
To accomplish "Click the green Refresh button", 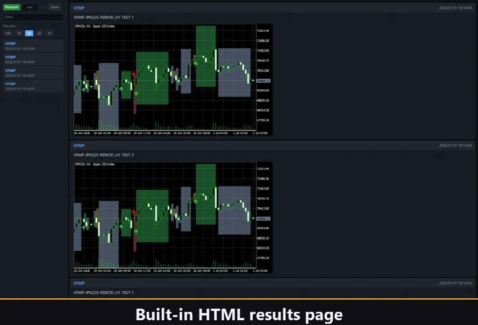I will [x=12, y=7].
